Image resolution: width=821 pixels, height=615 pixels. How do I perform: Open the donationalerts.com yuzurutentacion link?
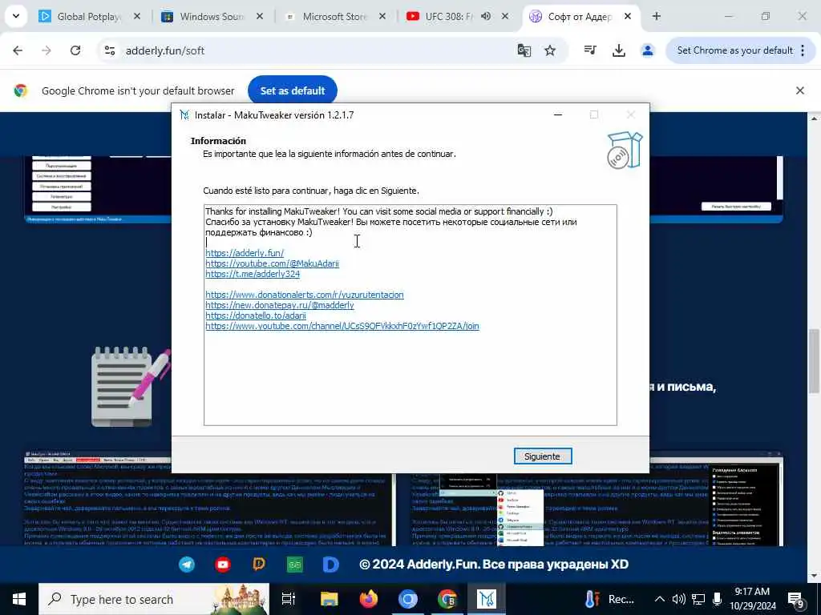(304, 295)
